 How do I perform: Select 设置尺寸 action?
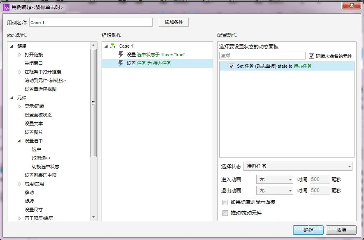coord(34,210)
